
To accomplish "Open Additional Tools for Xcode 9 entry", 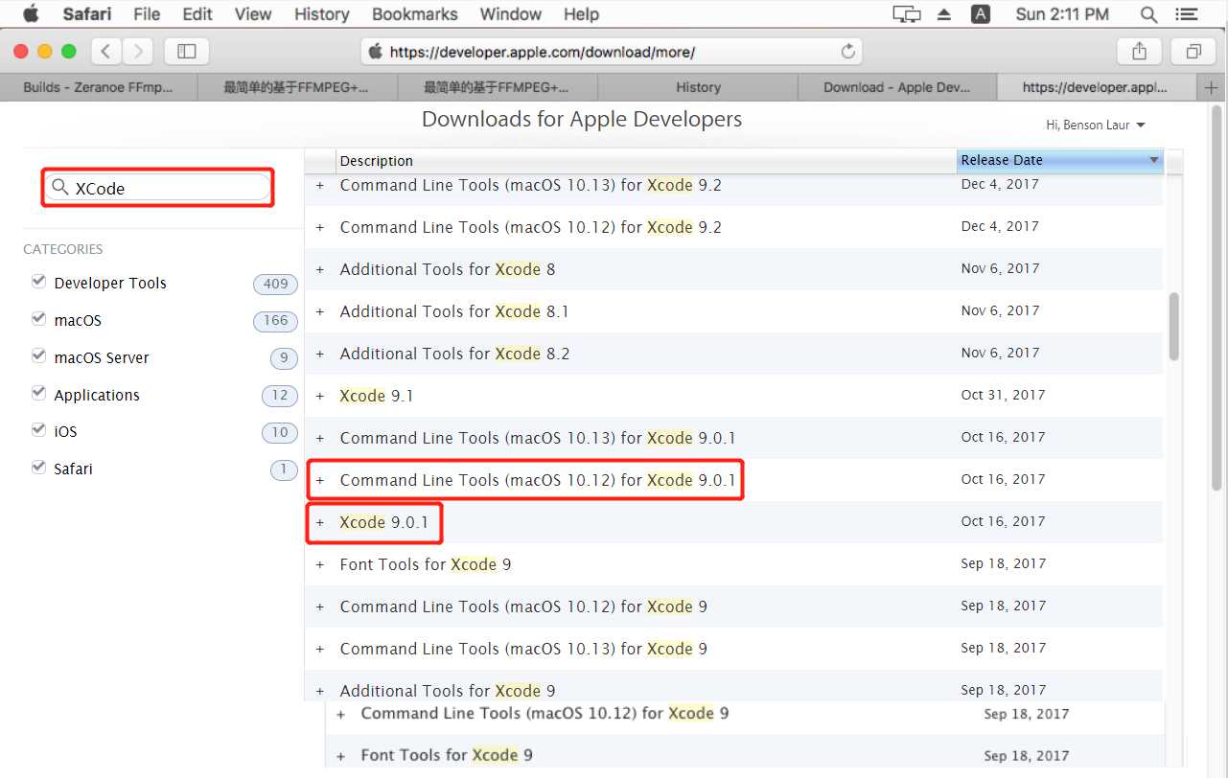I will click(x=448, y=691).
